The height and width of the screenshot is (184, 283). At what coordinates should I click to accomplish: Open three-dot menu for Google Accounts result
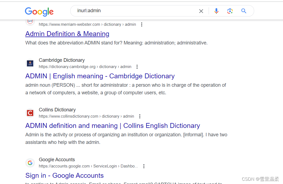144,166
